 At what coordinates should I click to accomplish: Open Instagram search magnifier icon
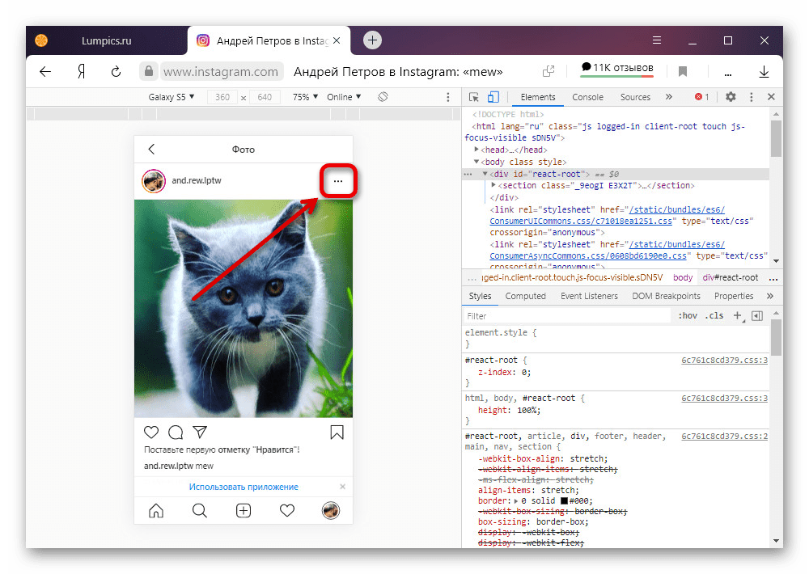(200, 510)
